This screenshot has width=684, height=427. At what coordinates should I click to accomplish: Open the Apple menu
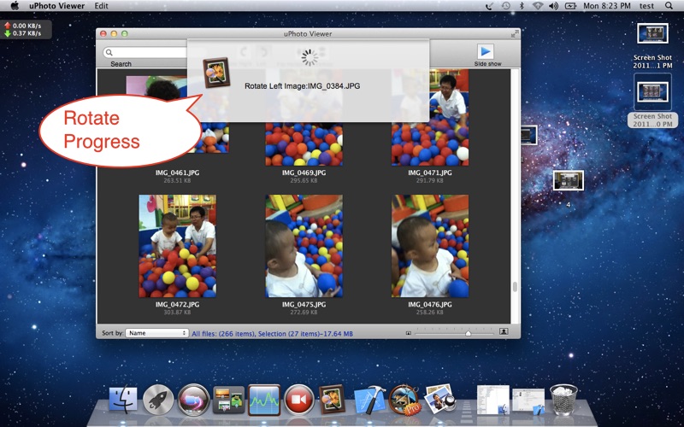click(x=15, y=6)
